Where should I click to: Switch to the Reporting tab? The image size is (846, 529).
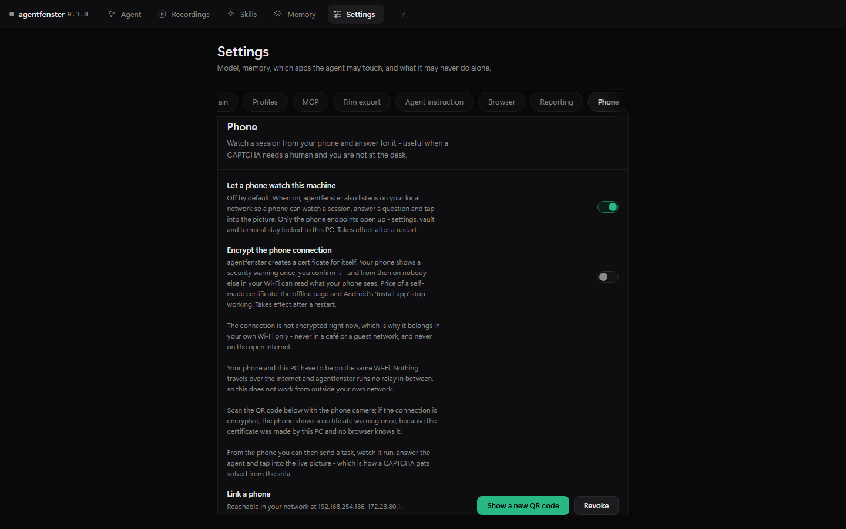coord(556,102)
